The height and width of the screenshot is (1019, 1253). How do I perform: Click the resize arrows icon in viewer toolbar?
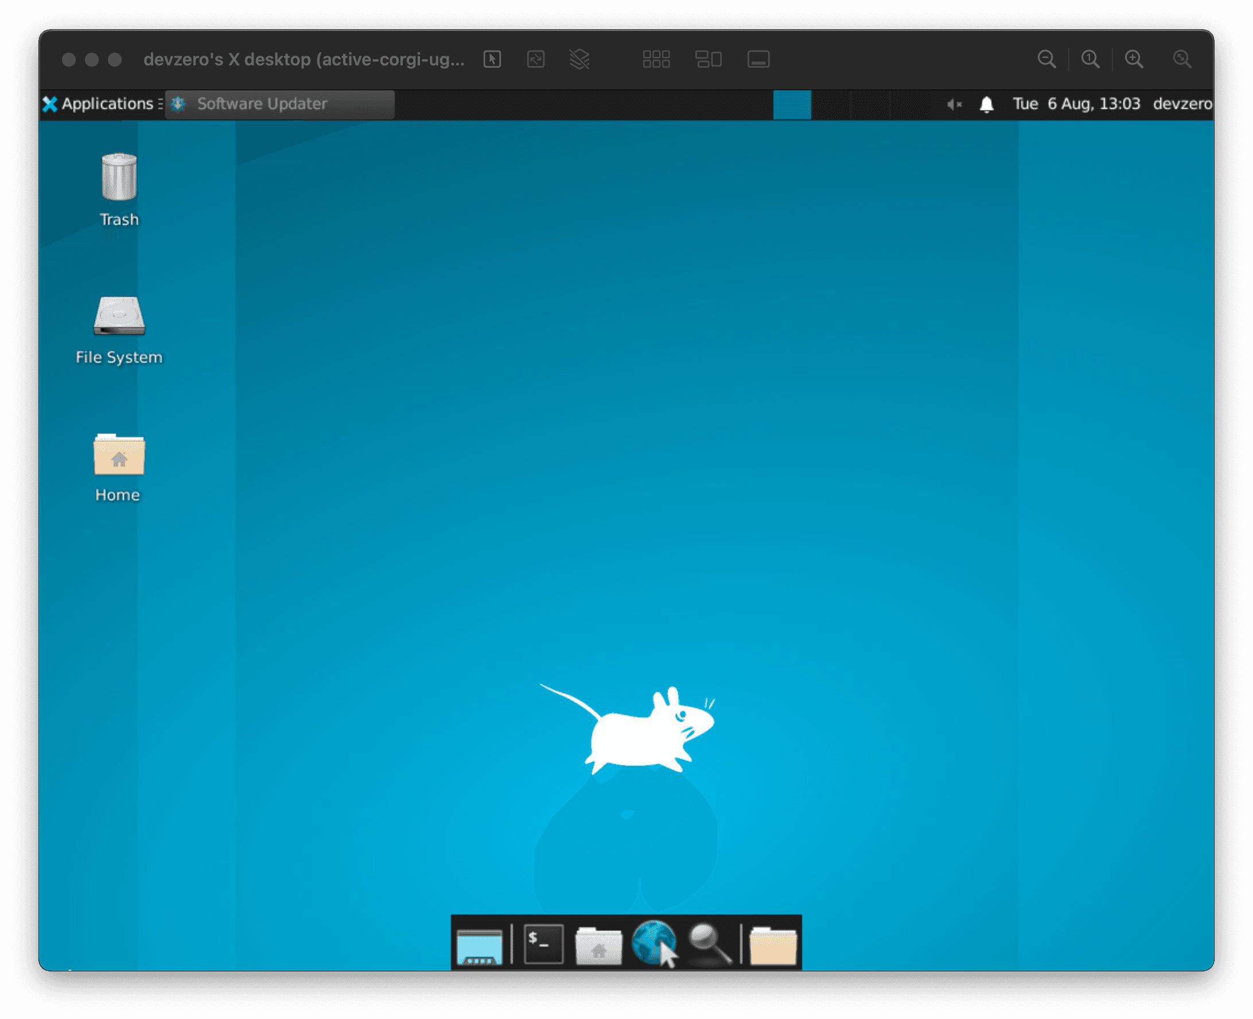536,59
